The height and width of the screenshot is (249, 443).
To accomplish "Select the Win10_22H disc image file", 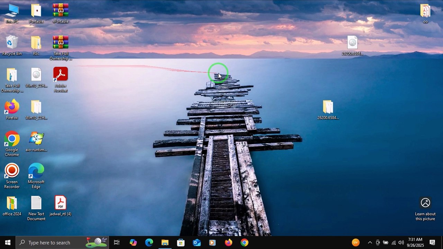I will pyautogui.click(x=36, y=78).
